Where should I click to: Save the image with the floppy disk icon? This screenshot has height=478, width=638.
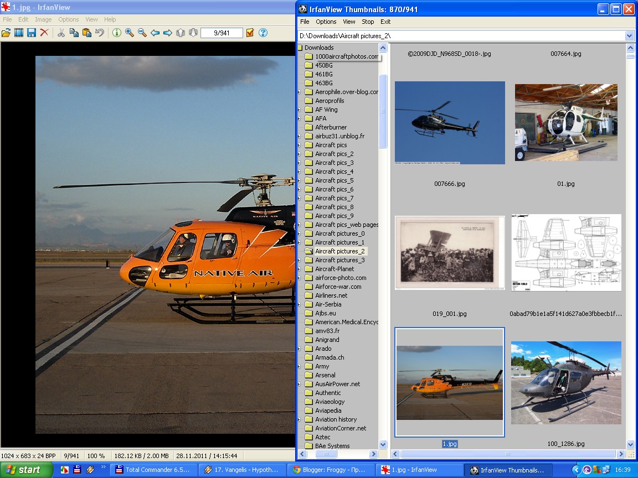click(32, 33)
